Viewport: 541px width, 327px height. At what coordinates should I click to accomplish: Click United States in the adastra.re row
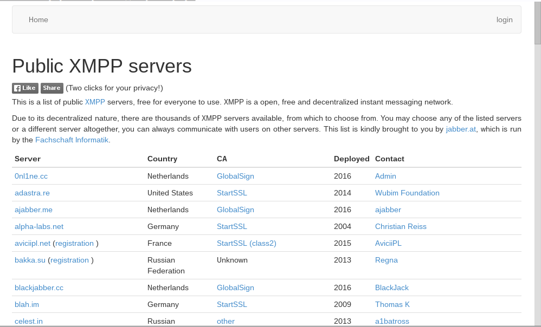click(170, 193)
